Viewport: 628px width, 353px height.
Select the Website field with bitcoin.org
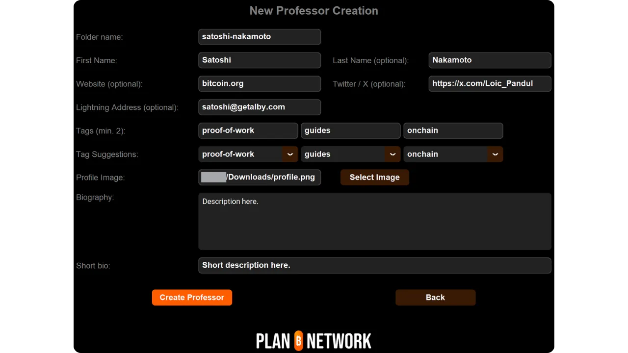point(260,84)
